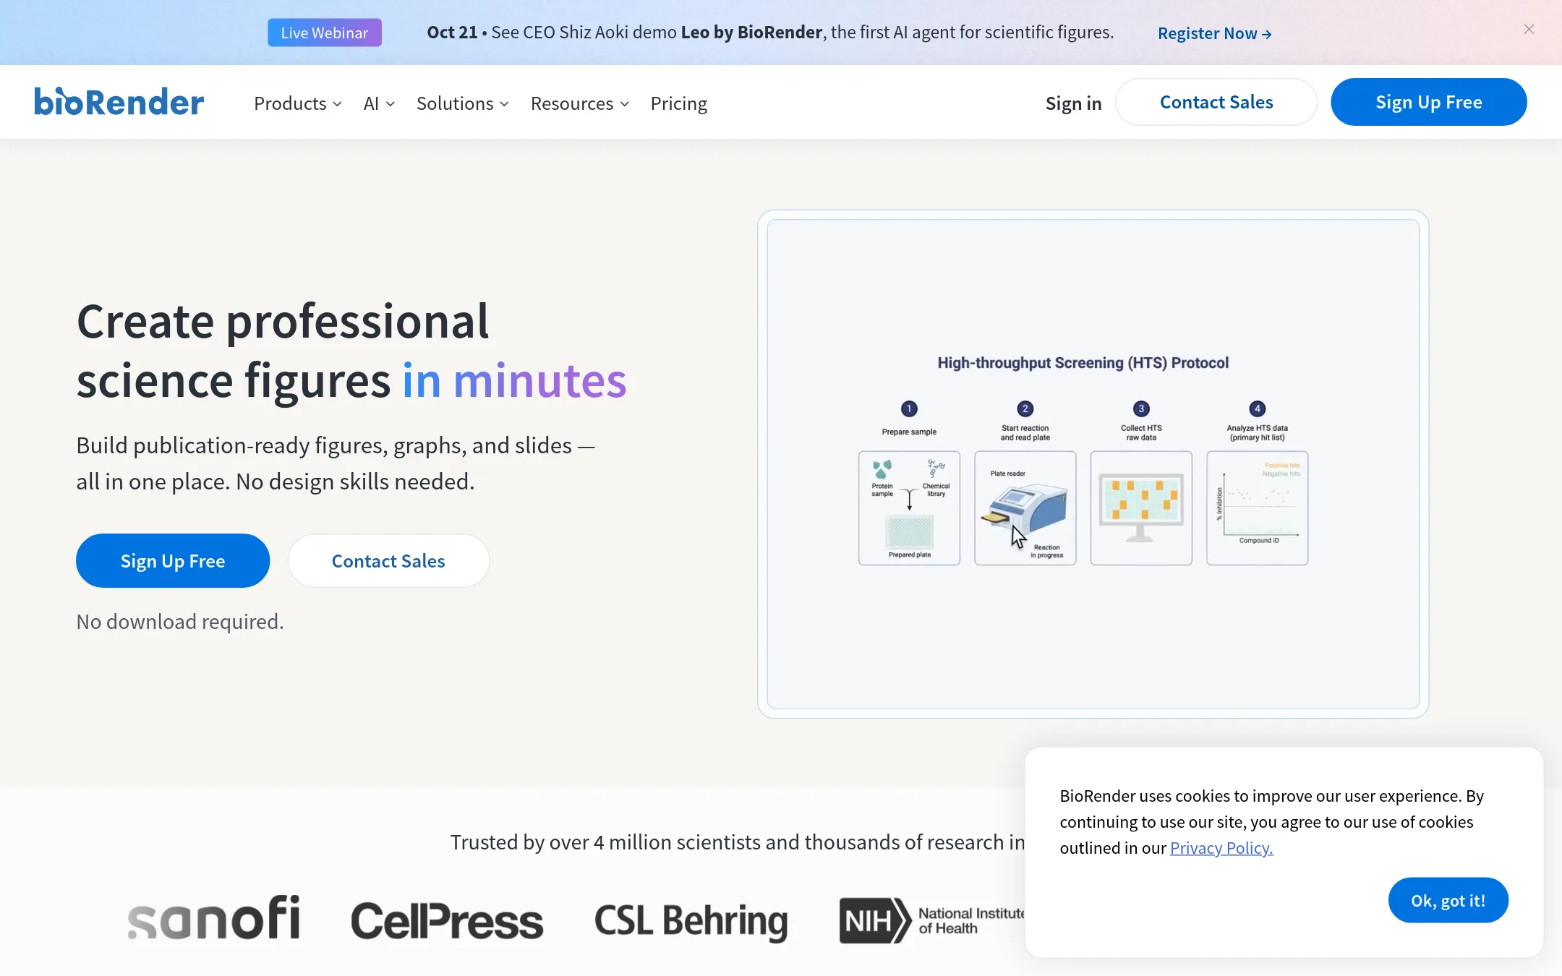Click the Protein sample icon
This screenshot has width=1562, height=976.
882,469
